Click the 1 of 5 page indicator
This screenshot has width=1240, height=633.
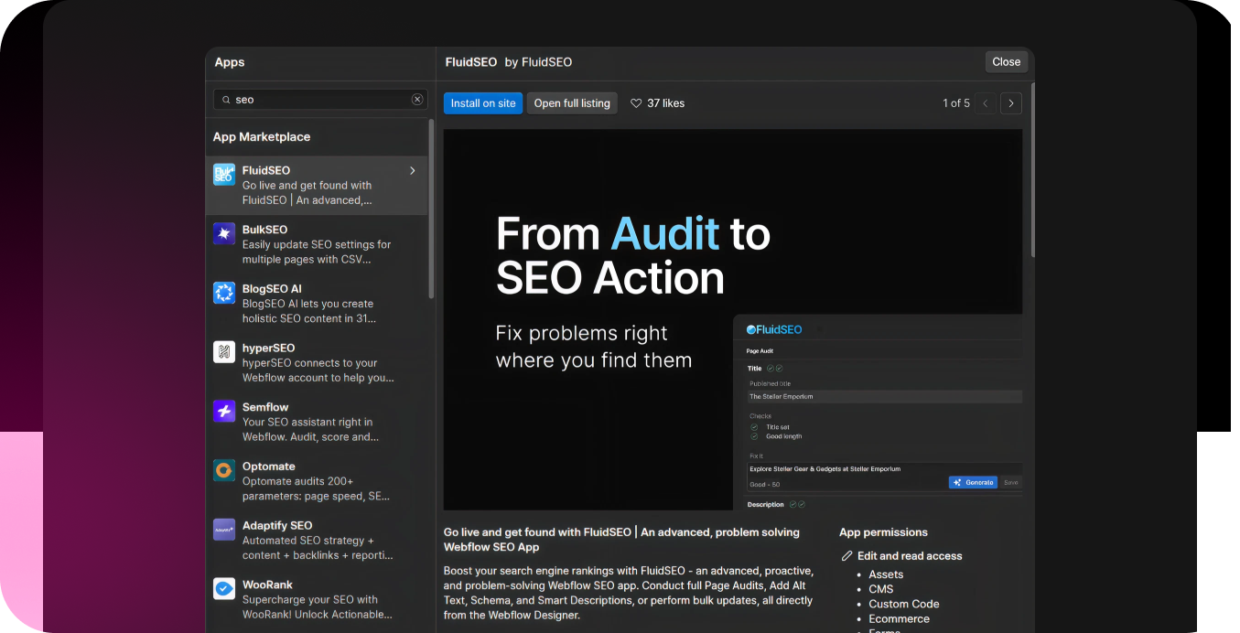pos(956,103)
